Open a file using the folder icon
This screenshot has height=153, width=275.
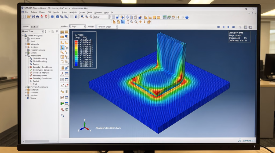pyautogui.click(x=29, y=17)
